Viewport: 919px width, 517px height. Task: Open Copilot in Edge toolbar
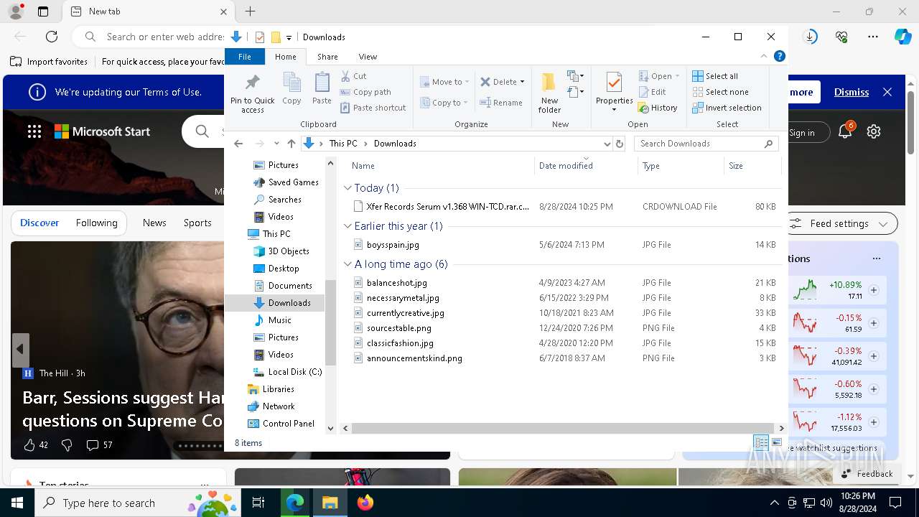pyautogui.click(x=902, y=37)
